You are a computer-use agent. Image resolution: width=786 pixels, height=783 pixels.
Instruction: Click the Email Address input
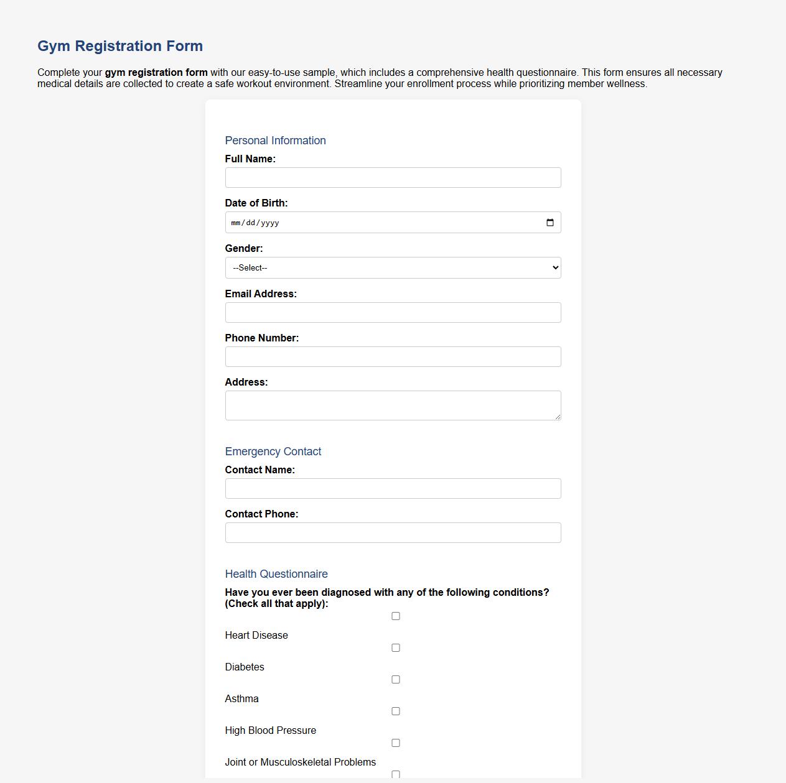pyautogui.click(x=393, y=312)
